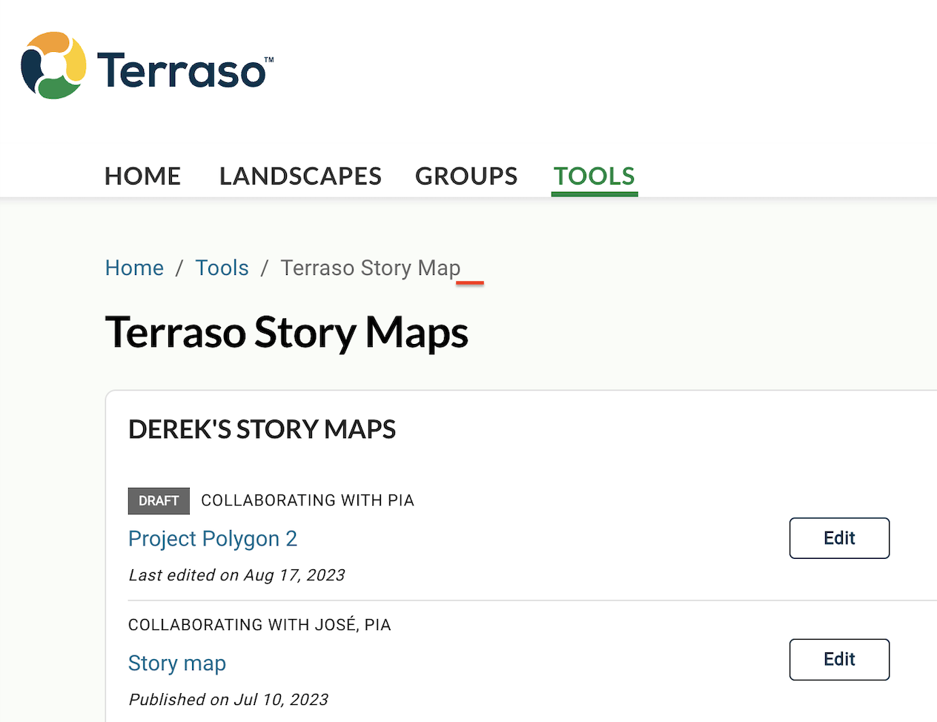
Task: Open the GROUPS navigation item
Action: click(x=466, y=176)
